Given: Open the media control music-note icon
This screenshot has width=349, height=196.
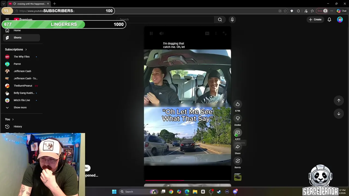Looking at the screenshot, I should coord(306,11).
